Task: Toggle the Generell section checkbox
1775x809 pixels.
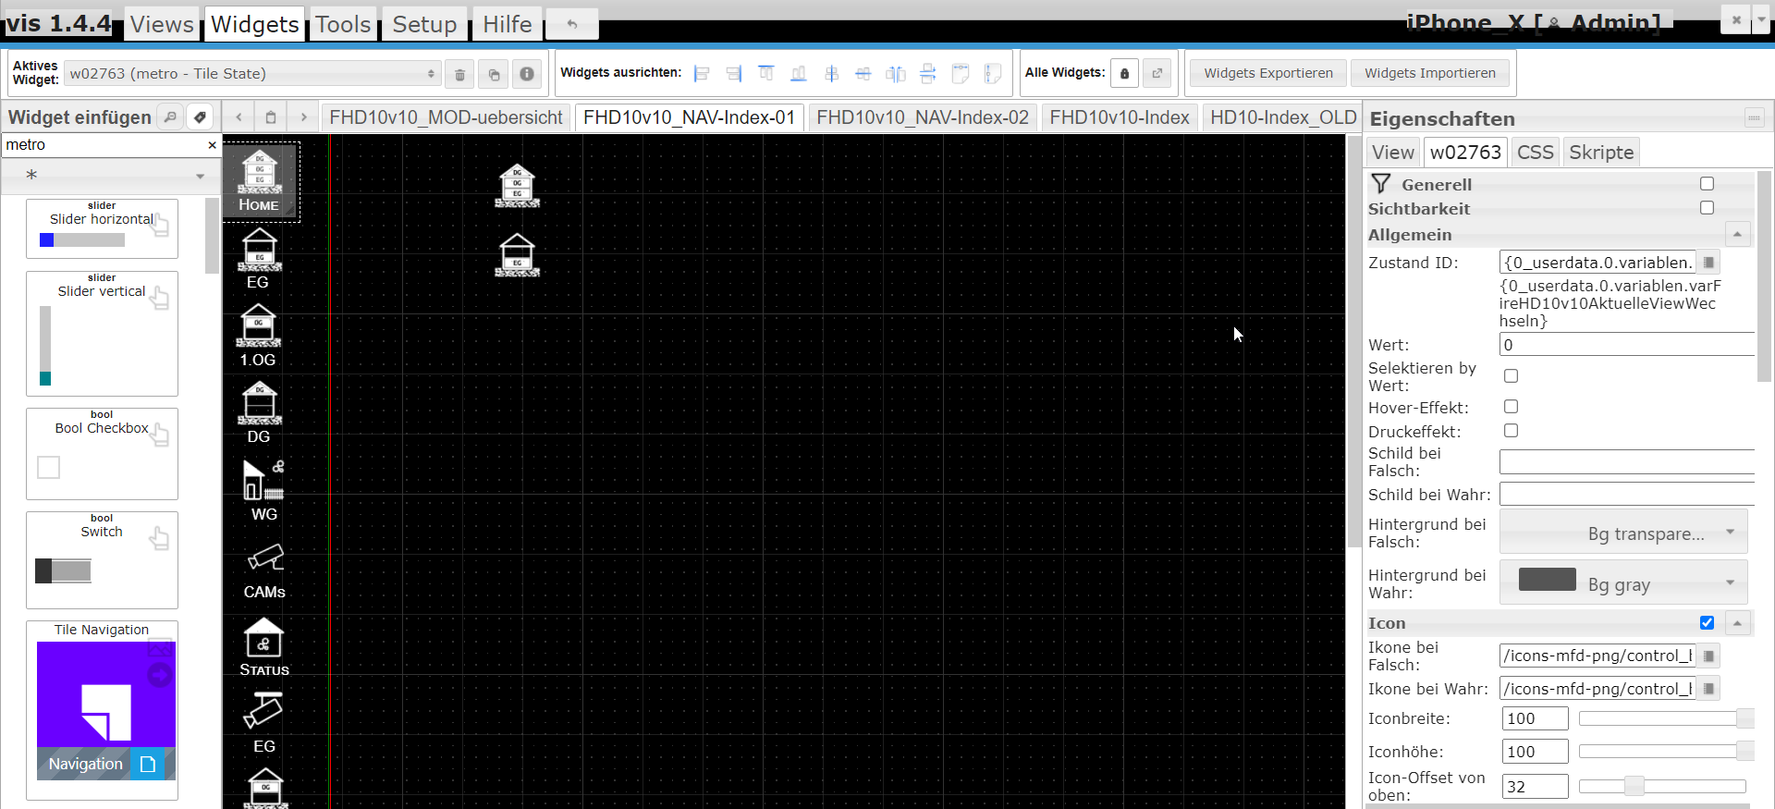Action: point(1707,184)
